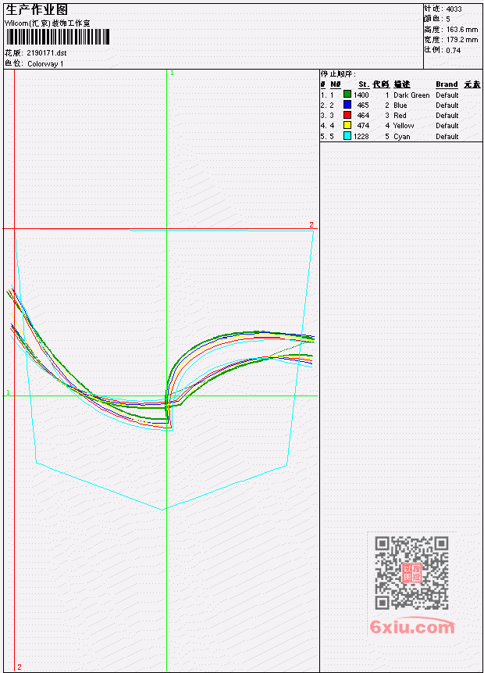
Task: Click the Brand column header
Action: [x=447, y=84]
